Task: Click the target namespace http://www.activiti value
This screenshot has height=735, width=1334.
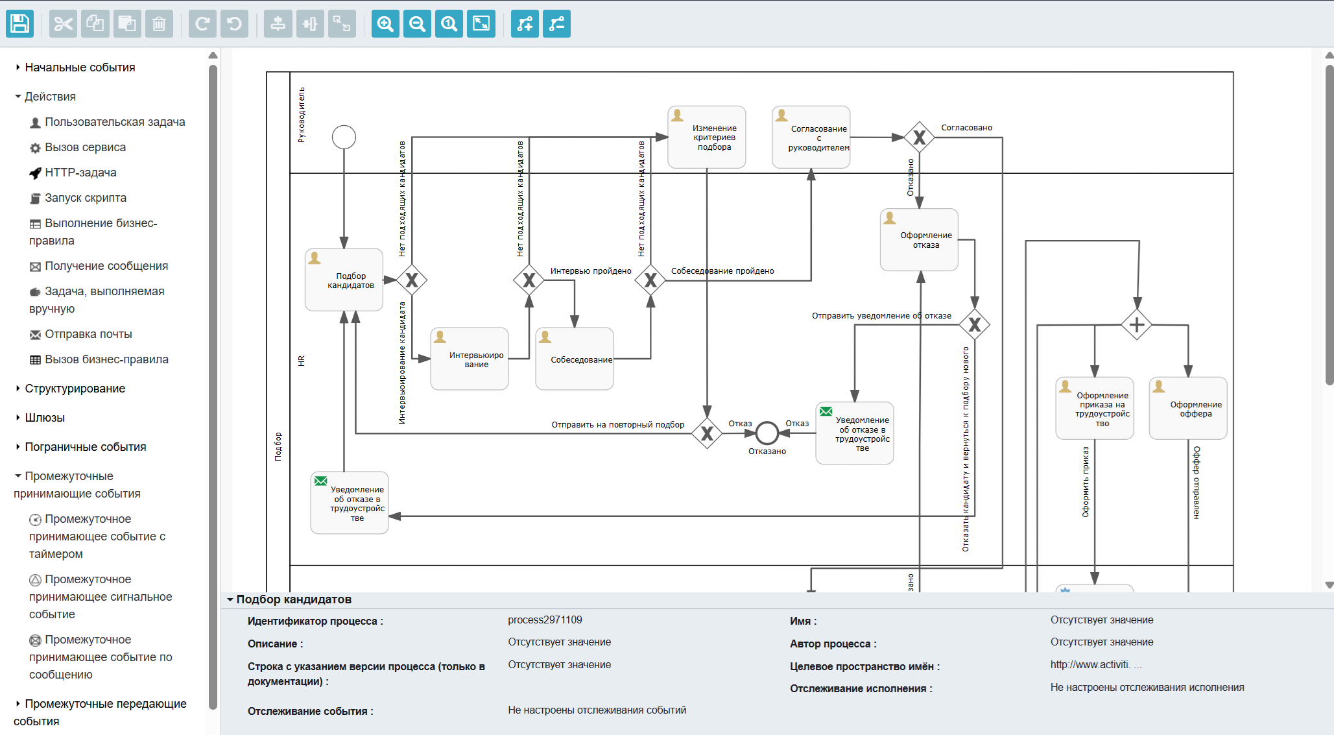Action: pos(1096,665)
